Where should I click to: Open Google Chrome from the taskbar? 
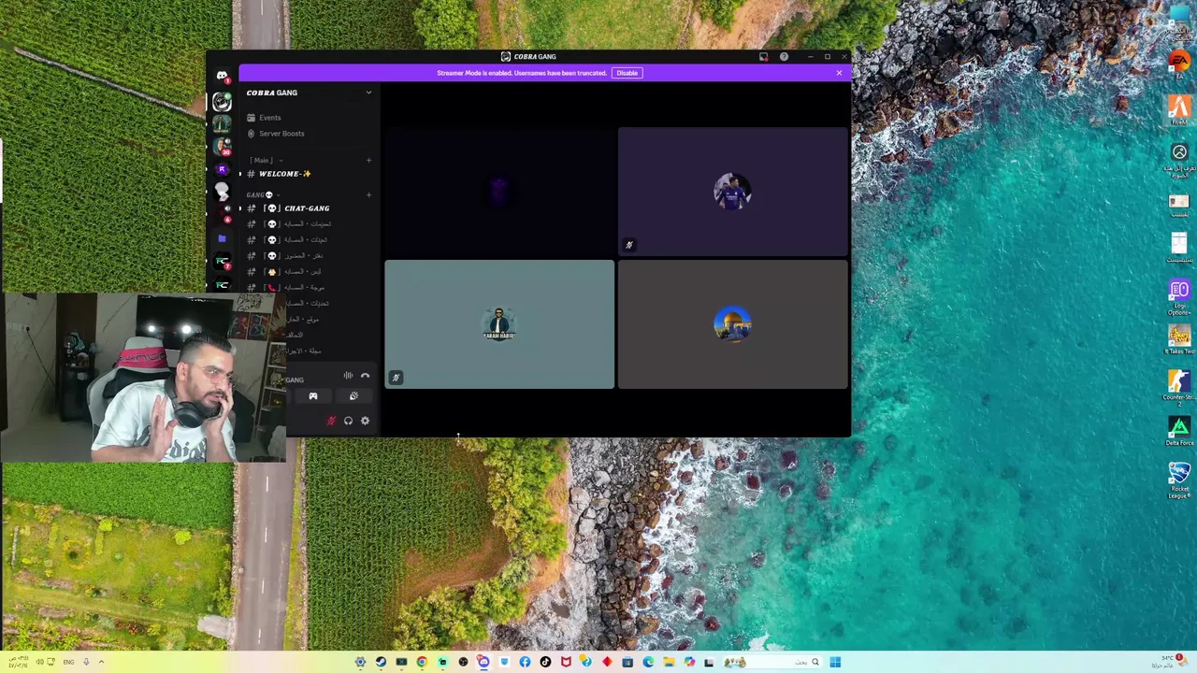[x=422, y=662]
